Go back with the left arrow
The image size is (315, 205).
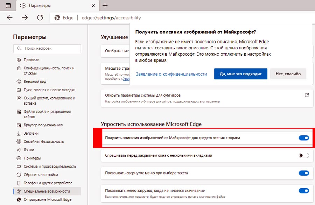pos(10,18)
